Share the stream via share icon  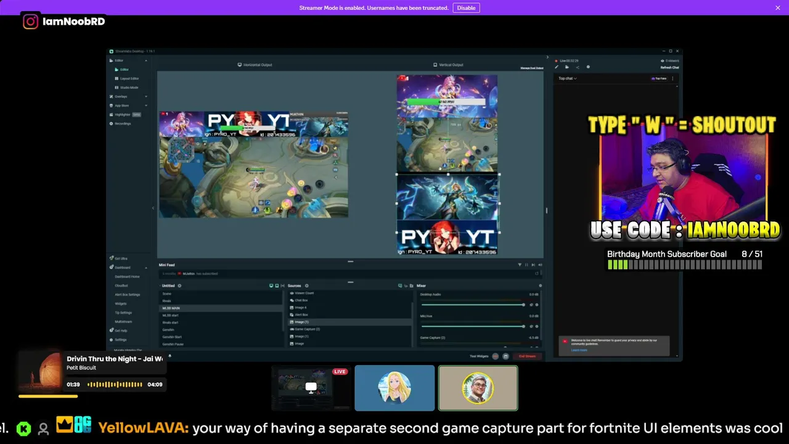pos(578,67)
